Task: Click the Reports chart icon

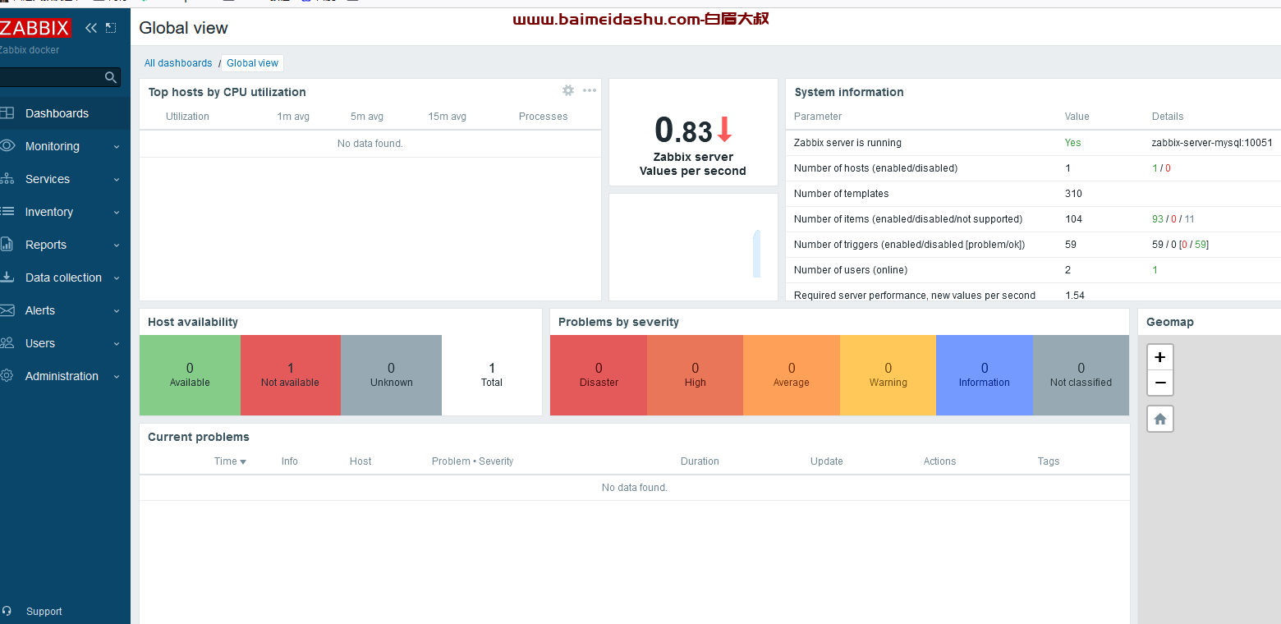Action: pyautogui.click(x=7, y=245)
